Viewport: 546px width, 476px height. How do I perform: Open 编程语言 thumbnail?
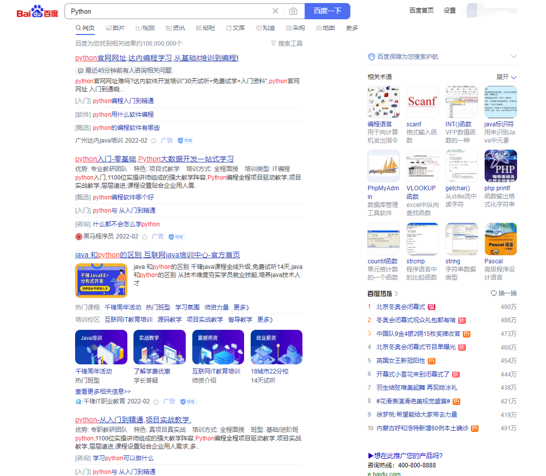[x=384, y=102]
